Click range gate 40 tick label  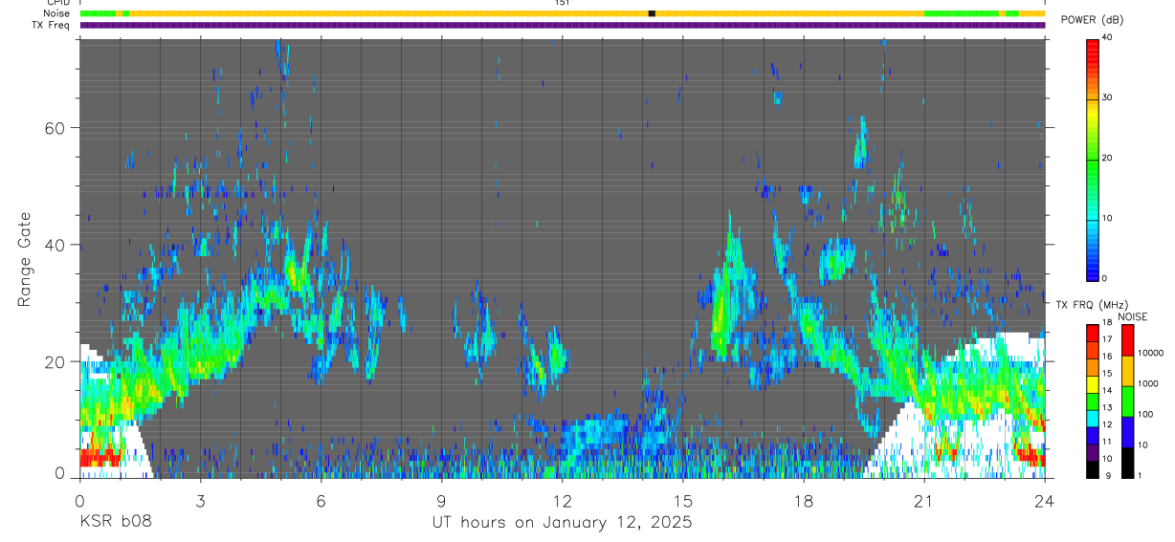click(56, 245)
